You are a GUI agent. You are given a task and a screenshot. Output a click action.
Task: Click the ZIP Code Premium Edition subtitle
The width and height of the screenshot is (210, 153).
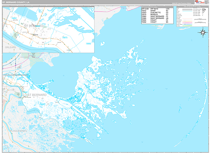182,3
